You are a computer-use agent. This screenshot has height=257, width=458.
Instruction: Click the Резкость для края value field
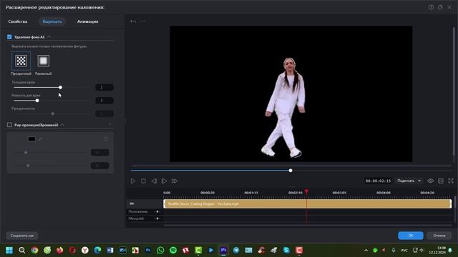coord(104,101)
